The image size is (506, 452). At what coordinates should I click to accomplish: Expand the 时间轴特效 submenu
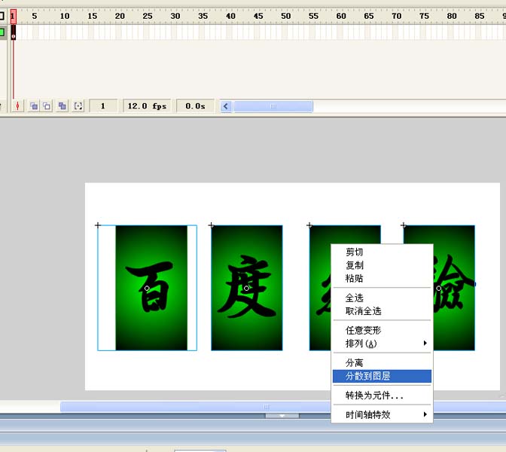tap(382, 414)
